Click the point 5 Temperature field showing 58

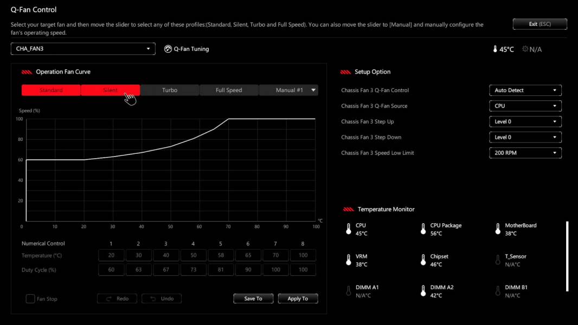click(x=221, y=255)
